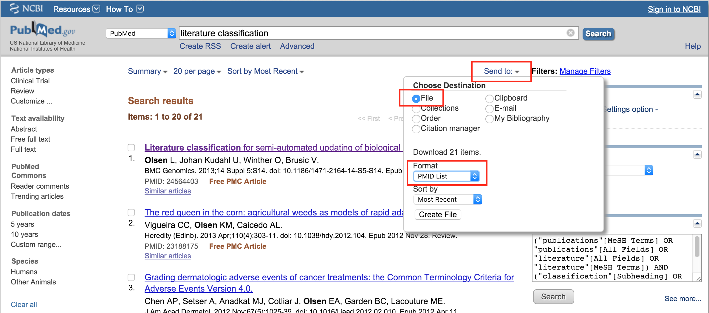Check the box for result 3
This screenshot has width=709, height=313.
point(131,277)
